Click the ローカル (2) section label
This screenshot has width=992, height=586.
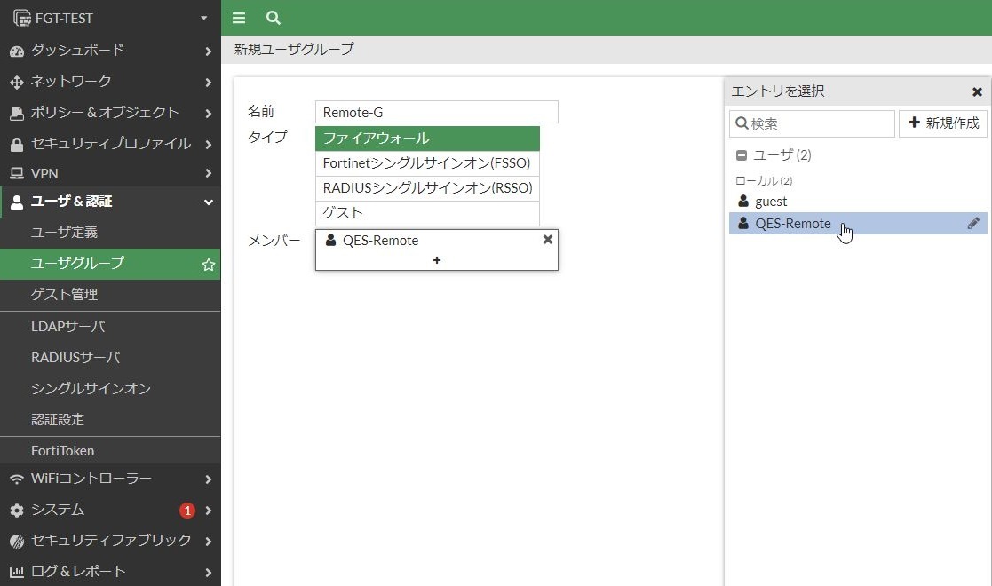[x=764, y=181]
